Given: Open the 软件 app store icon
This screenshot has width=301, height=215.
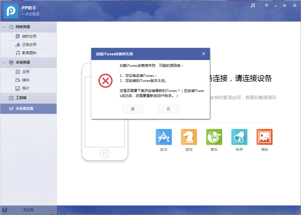Looking at the screenshot, I should coord(164,137).
